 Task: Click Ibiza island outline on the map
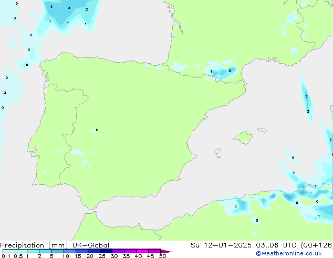(x=217, y=152)
